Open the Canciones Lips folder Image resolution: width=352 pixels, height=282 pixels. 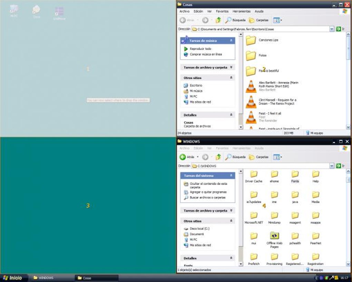pyautogui.click(x=262, y=40)
